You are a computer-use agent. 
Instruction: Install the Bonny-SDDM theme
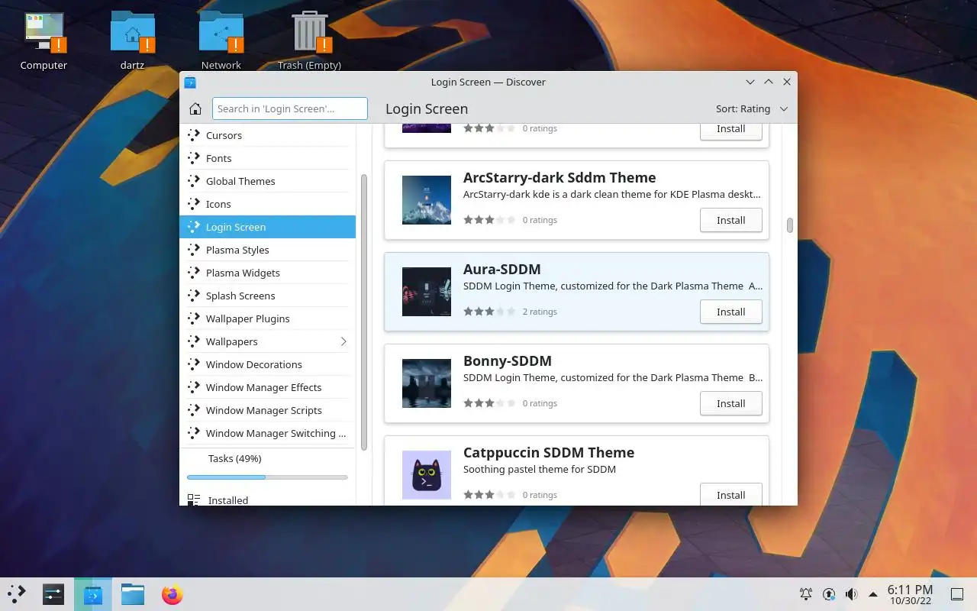click(x=730, y=403)
